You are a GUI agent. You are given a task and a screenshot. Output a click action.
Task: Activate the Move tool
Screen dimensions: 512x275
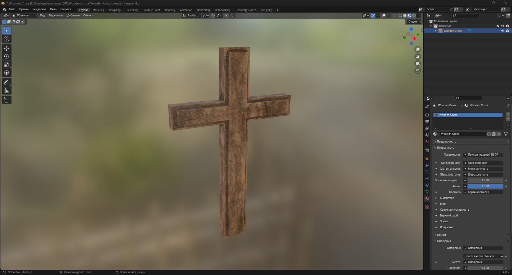pos(7,48)
